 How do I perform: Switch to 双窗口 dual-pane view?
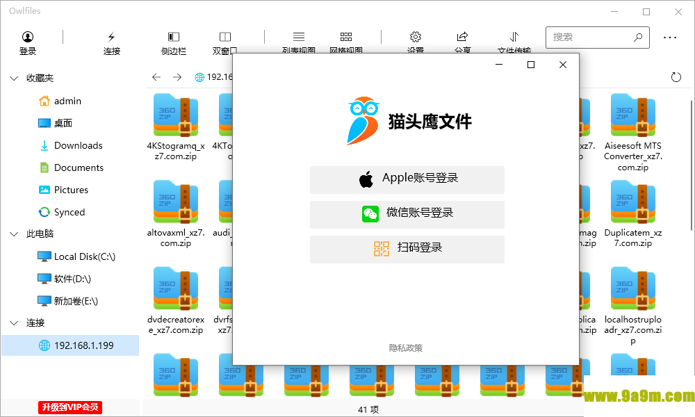coord(224,37)
